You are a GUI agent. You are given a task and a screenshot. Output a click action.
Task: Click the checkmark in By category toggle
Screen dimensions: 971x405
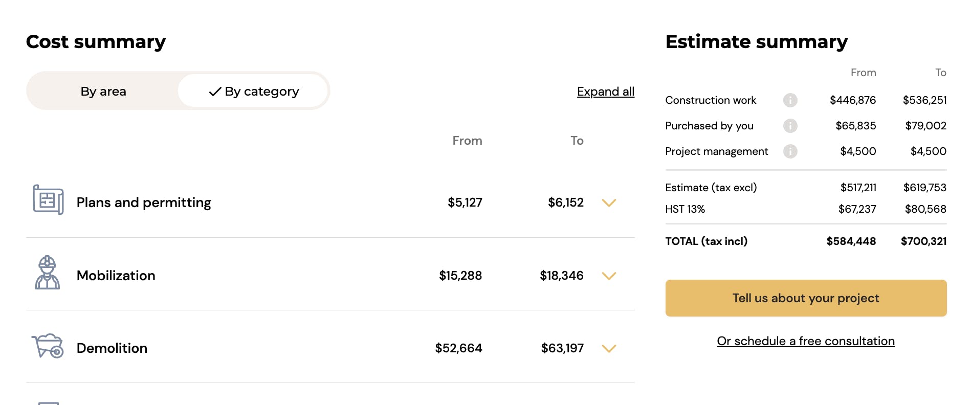215,92
